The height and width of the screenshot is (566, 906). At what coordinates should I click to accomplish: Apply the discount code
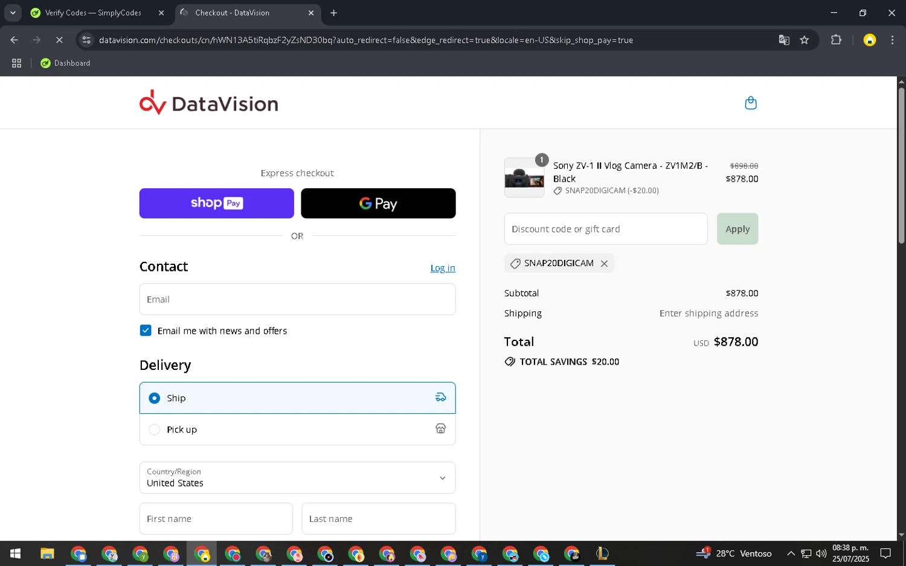737,229
